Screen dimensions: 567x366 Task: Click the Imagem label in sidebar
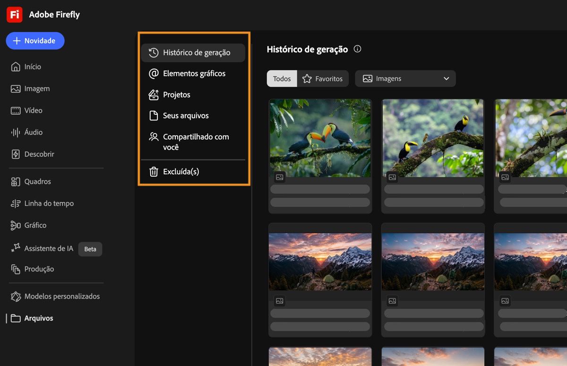[x=37, y=89]
